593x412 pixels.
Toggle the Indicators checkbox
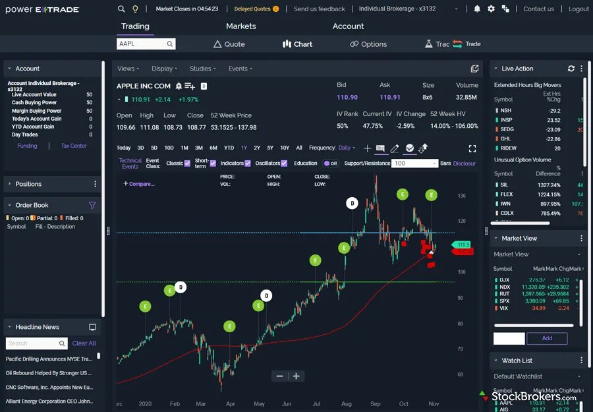(x=248, y=163)
